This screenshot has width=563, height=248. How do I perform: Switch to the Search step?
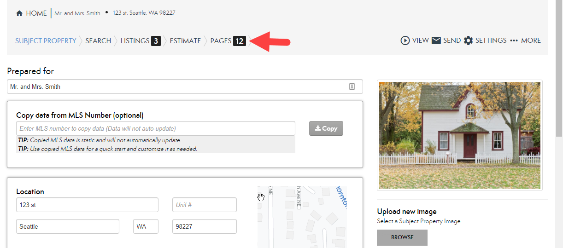(98, 41)
